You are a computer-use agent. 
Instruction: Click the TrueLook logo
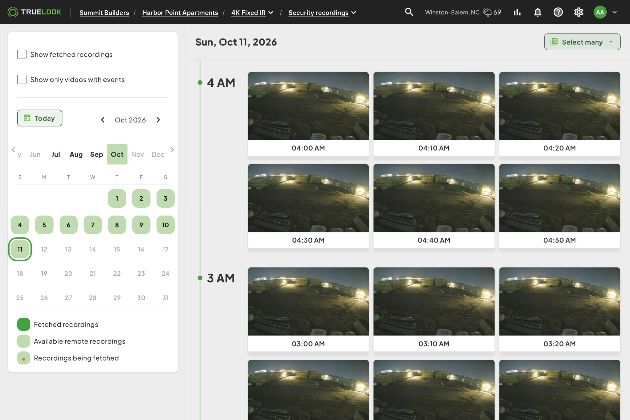click(x=34, y=12)
